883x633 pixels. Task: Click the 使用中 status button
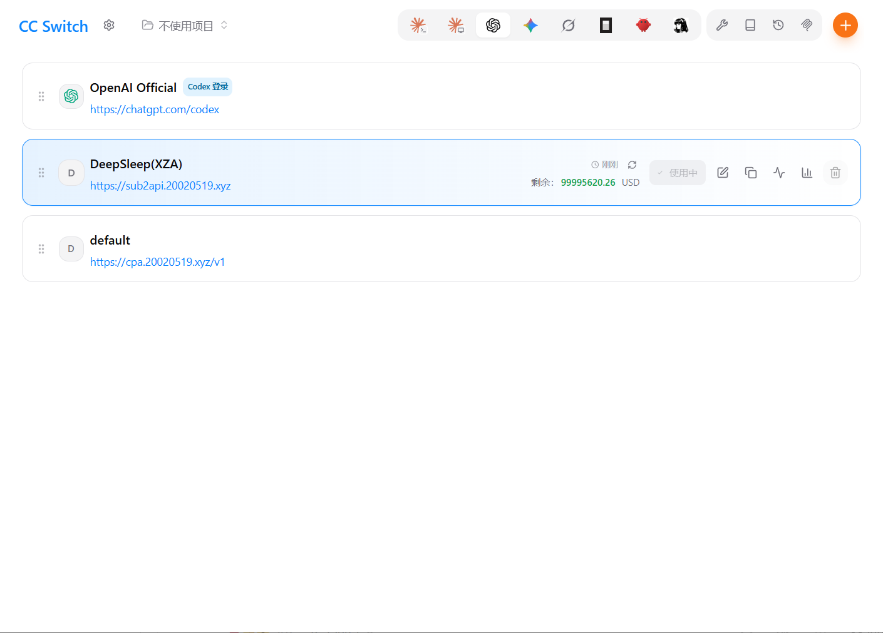tap(678, 173)
